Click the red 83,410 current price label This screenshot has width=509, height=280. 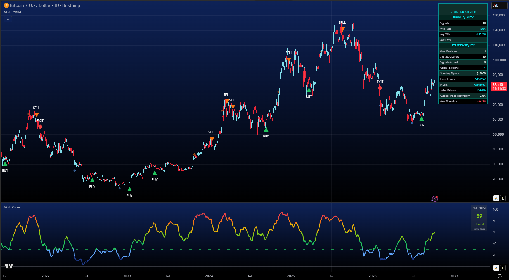pos(499,87)
